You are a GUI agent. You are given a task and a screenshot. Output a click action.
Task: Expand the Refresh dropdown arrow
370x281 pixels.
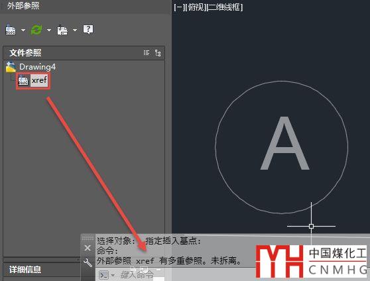click(49, 30)
